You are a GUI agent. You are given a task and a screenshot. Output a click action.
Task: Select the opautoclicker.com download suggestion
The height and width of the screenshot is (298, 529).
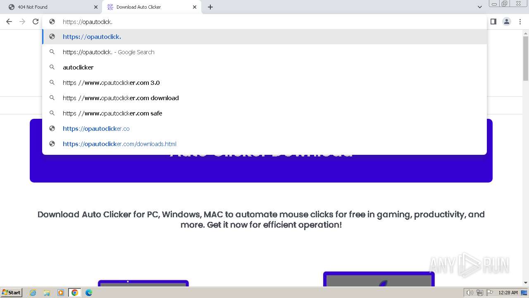pos(264,98)
